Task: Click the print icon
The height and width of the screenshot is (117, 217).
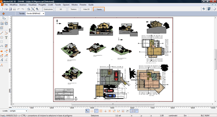Action: pos(14,9)
